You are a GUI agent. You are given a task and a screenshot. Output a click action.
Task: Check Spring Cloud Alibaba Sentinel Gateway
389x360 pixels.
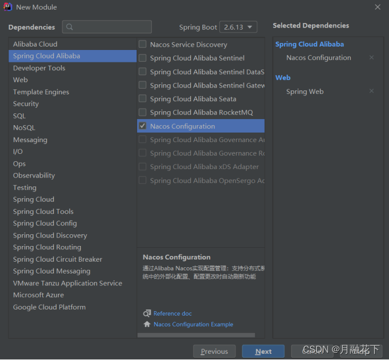coord(142,85)
